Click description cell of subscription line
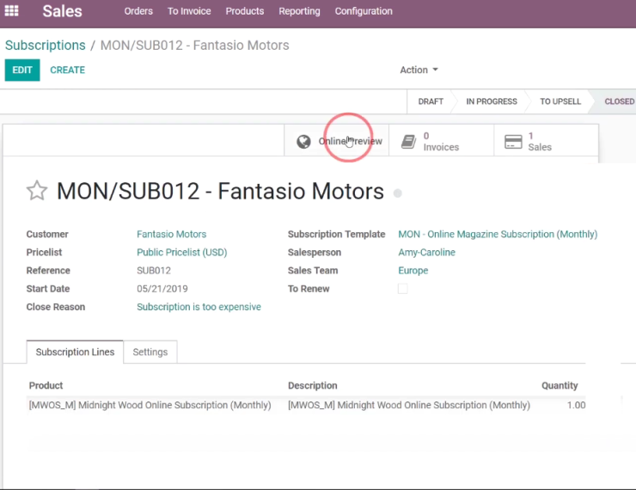Screen dimensions: 636x490 pos(409,405)
